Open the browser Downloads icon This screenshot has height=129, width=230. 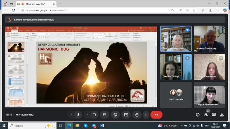(210, 10)
